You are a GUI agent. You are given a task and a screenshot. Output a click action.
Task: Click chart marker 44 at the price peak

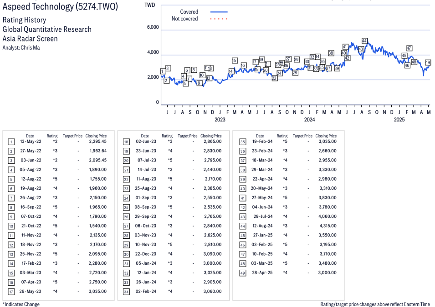(364, 41)
